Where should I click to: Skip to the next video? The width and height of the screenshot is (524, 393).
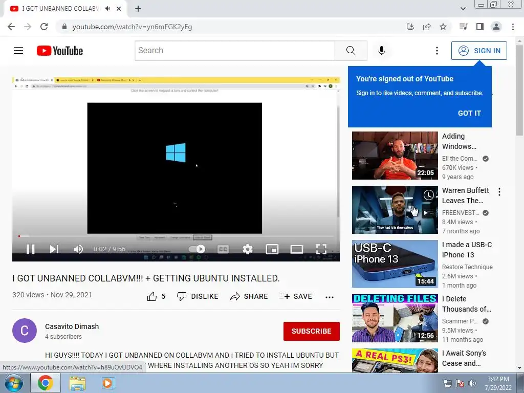tap(54, 249)
